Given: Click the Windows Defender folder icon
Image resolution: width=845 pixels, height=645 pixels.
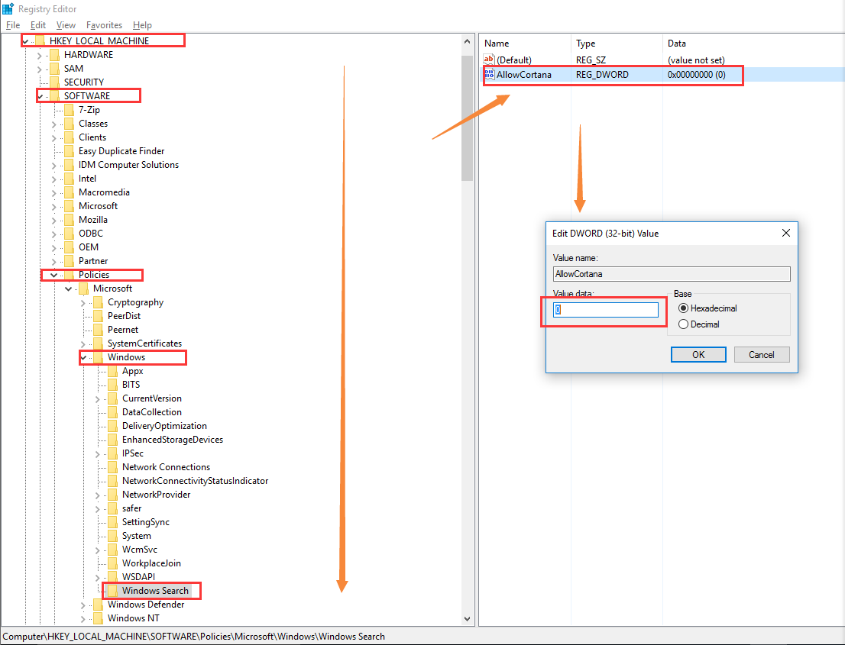Looking at the screenshot, I should coord(98,604).
